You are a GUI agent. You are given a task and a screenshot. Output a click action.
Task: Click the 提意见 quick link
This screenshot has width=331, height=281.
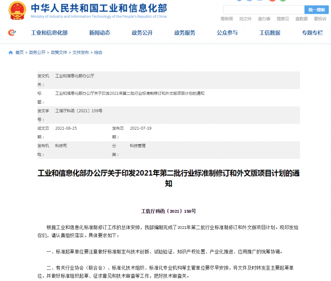coord(283,19)
